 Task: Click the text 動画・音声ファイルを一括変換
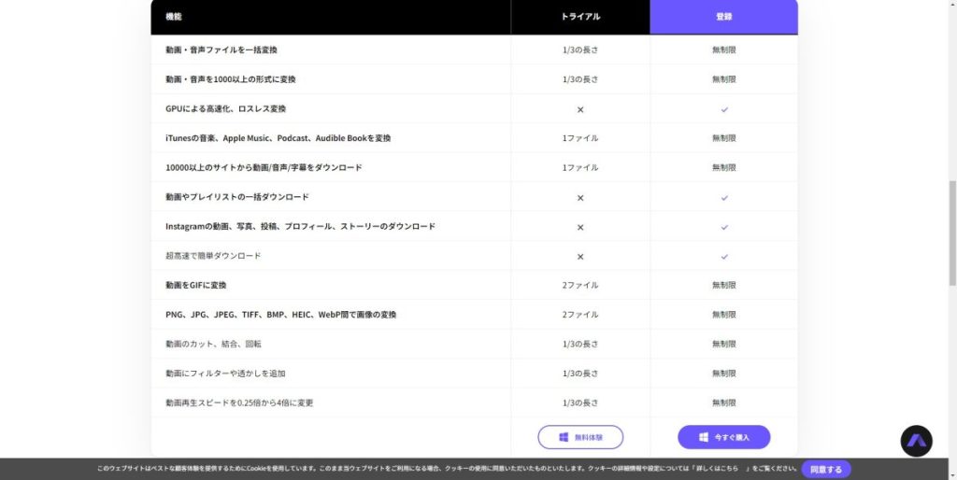[x=221, y=50]
